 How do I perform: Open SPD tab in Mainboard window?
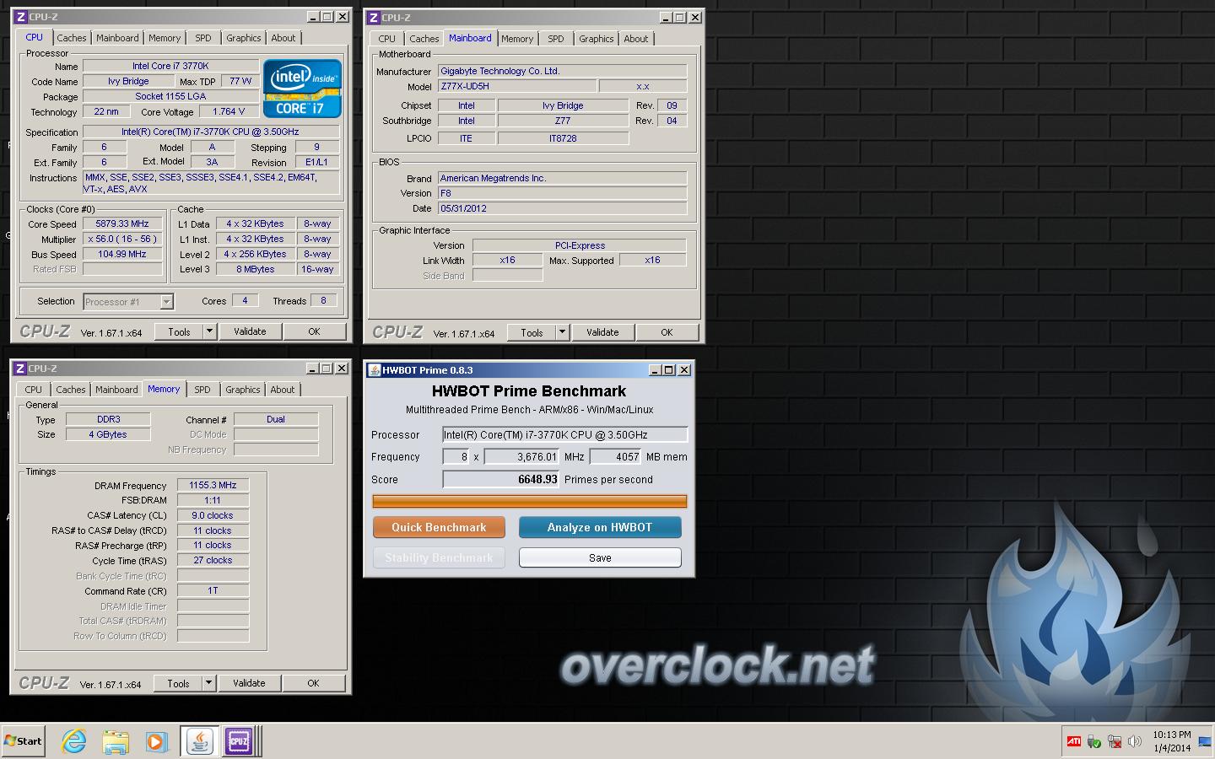556,39
